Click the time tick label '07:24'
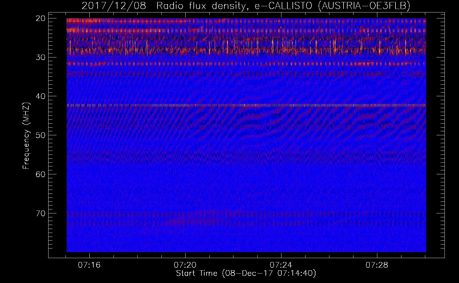The width and height of the screenshot is (459, 283). pos(281,265)
